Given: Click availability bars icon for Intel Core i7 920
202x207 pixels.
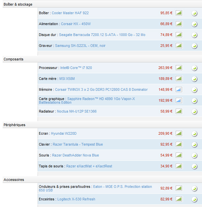Looking at the screenshot, I should tap(179, 68).
